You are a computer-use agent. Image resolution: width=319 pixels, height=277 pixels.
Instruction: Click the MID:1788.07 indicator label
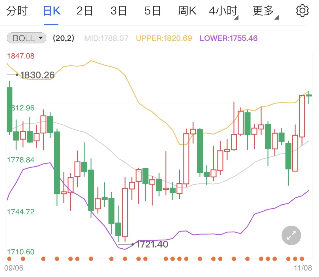click(106, 38)
